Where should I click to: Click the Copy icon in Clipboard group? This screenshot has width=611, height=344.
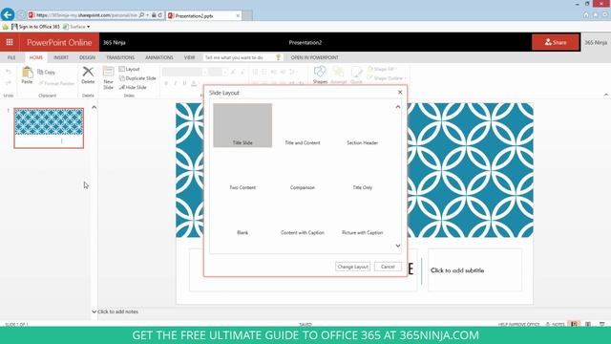[x=40, y=72]
